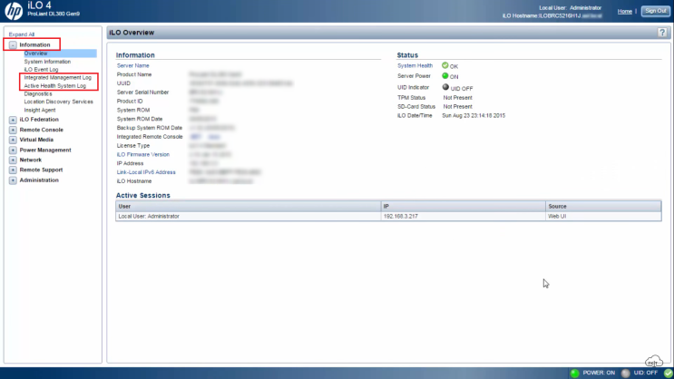Open the help question mark icon
Image resolution: width=674 pixels, height=379 pixels.
[662, 33]
